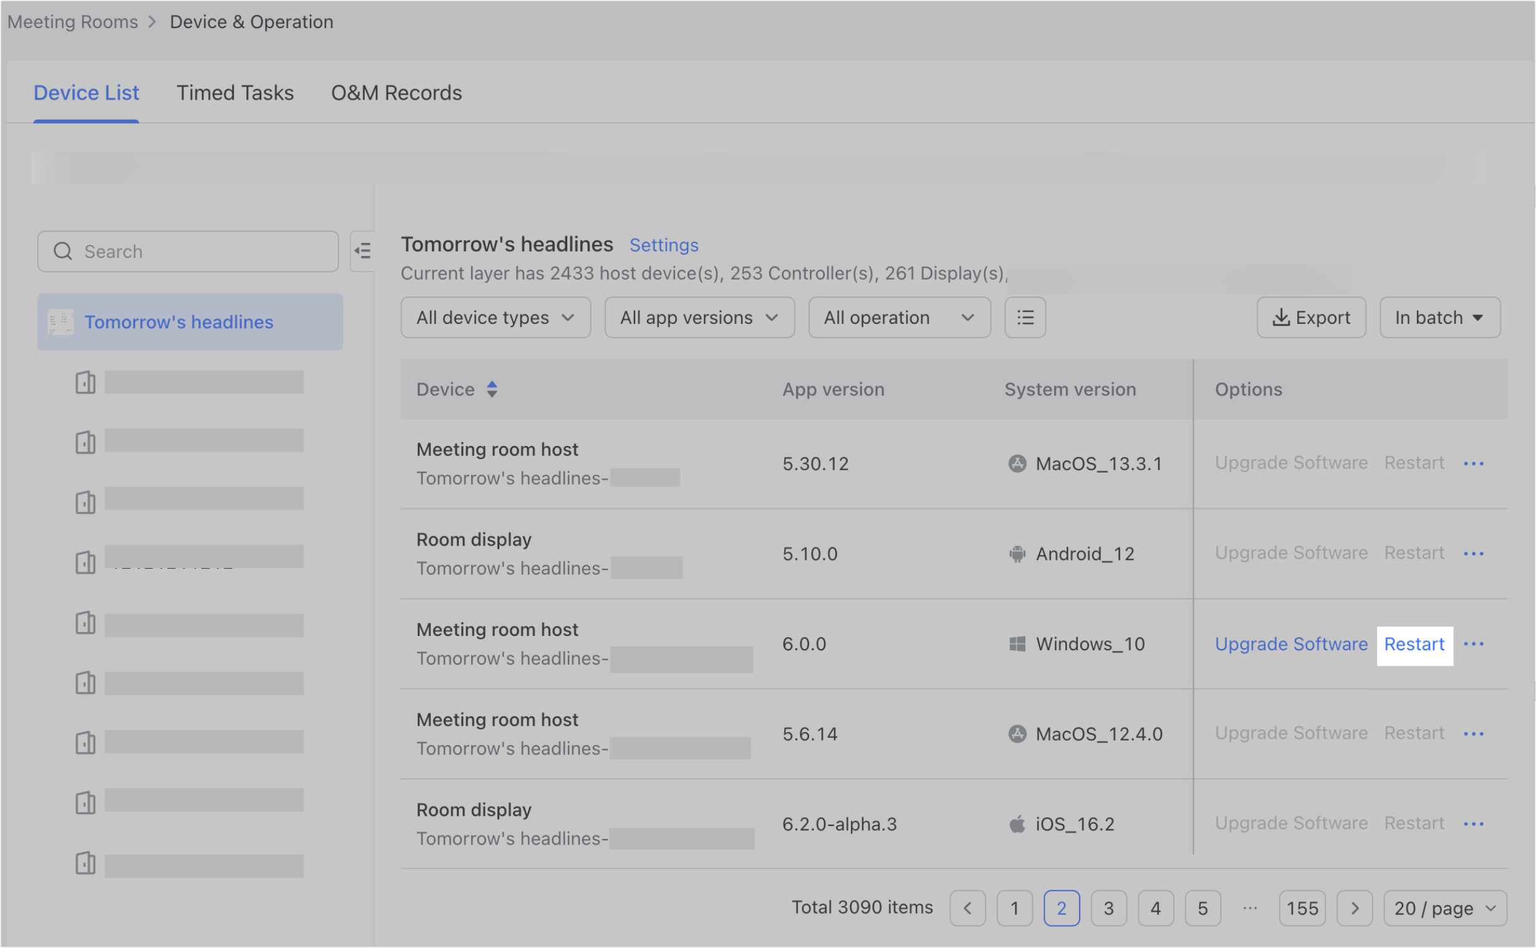
Task: Click the folder icon beside Tomorrow's headlines
Action: coord(60,321)
